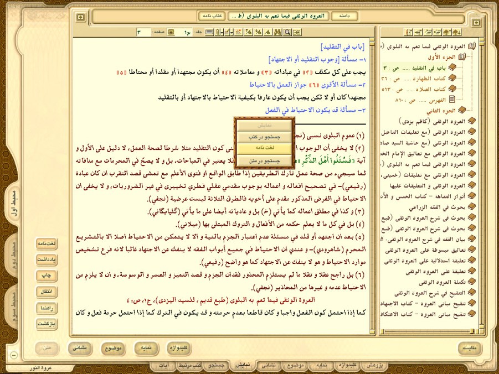Viewport: 499px width, 374px height.
Task: Collapse الجزء الأول tree node
Action: click(x=461, y=56)
